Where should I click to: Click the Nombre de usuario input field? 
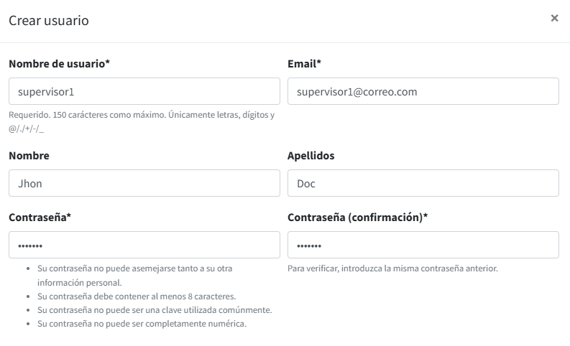coord(144,92)
